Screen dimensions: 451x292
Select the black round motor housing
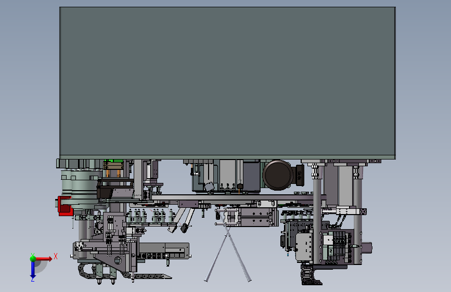pyautogui.click(x=278, y=175)
